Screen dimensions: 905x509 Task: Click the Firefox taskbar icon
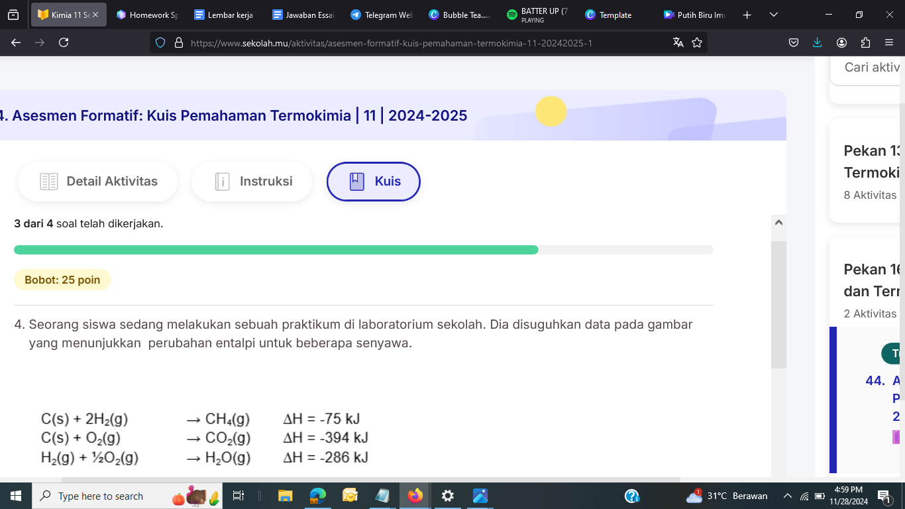[x=415, y=496]
